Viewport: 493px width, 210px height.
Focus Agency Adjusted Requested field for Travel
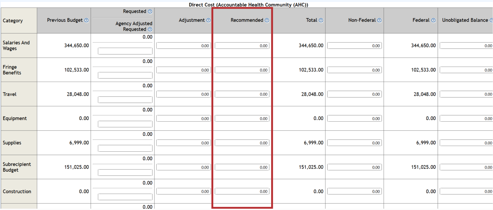point(125,100)
